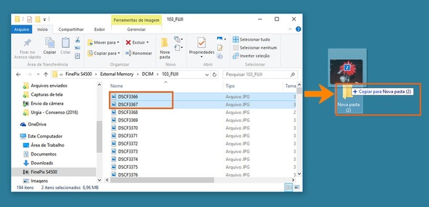429x207 pixels.
Task: Click navigation pane scrollbar down arrow
Action: (99, 180)
